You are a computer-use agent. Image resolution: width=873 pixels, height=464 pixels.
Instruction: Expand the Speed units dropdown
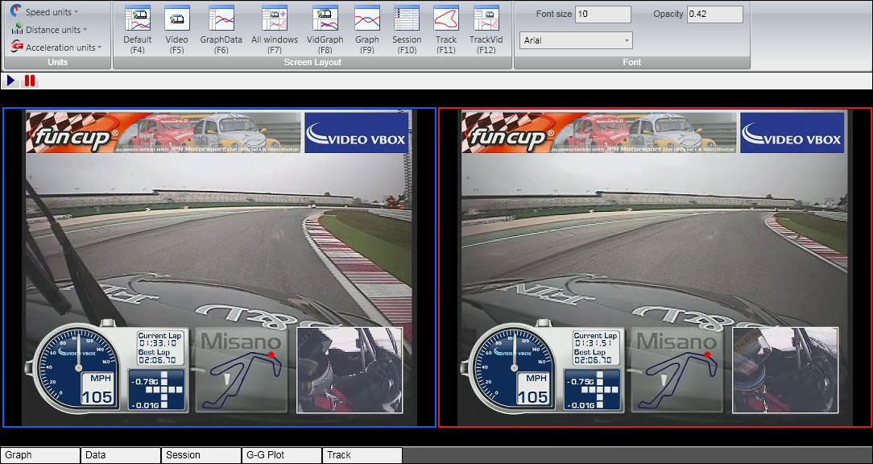52,12
